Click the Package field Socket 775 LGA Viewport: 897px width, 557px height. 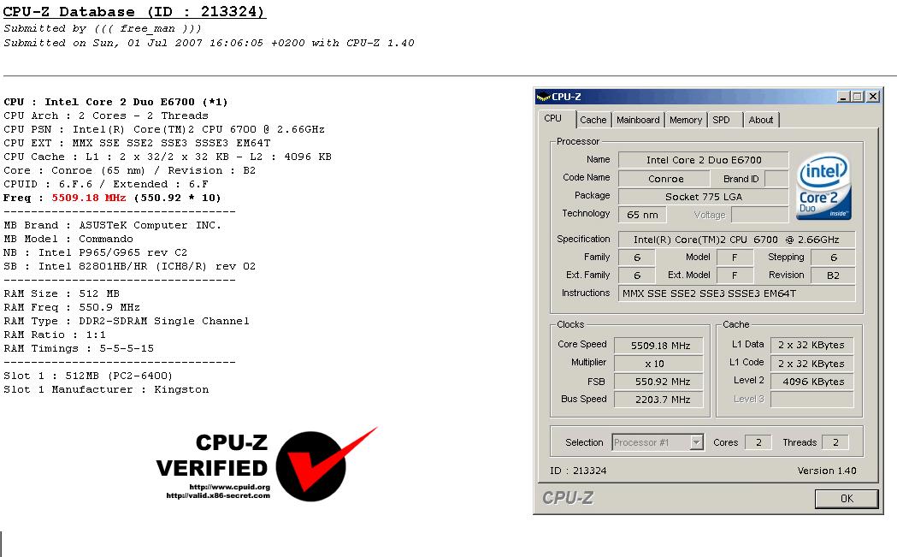pos(704,196)
